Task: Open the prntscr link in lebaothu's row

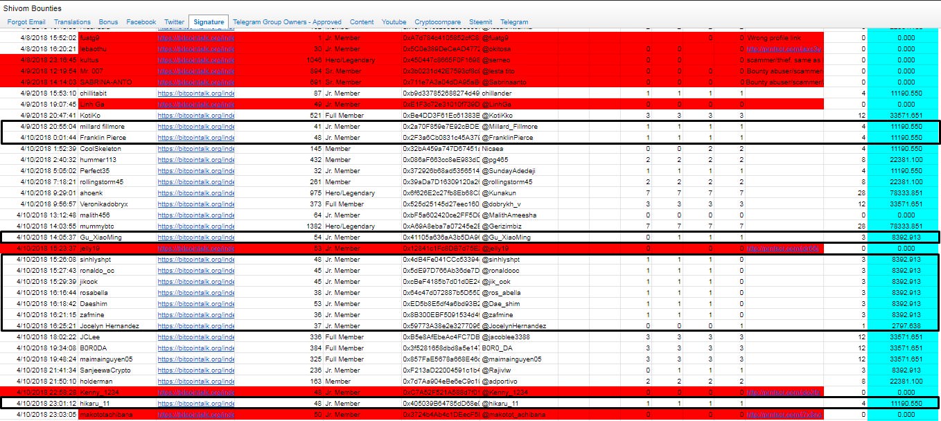Action: 785,49
